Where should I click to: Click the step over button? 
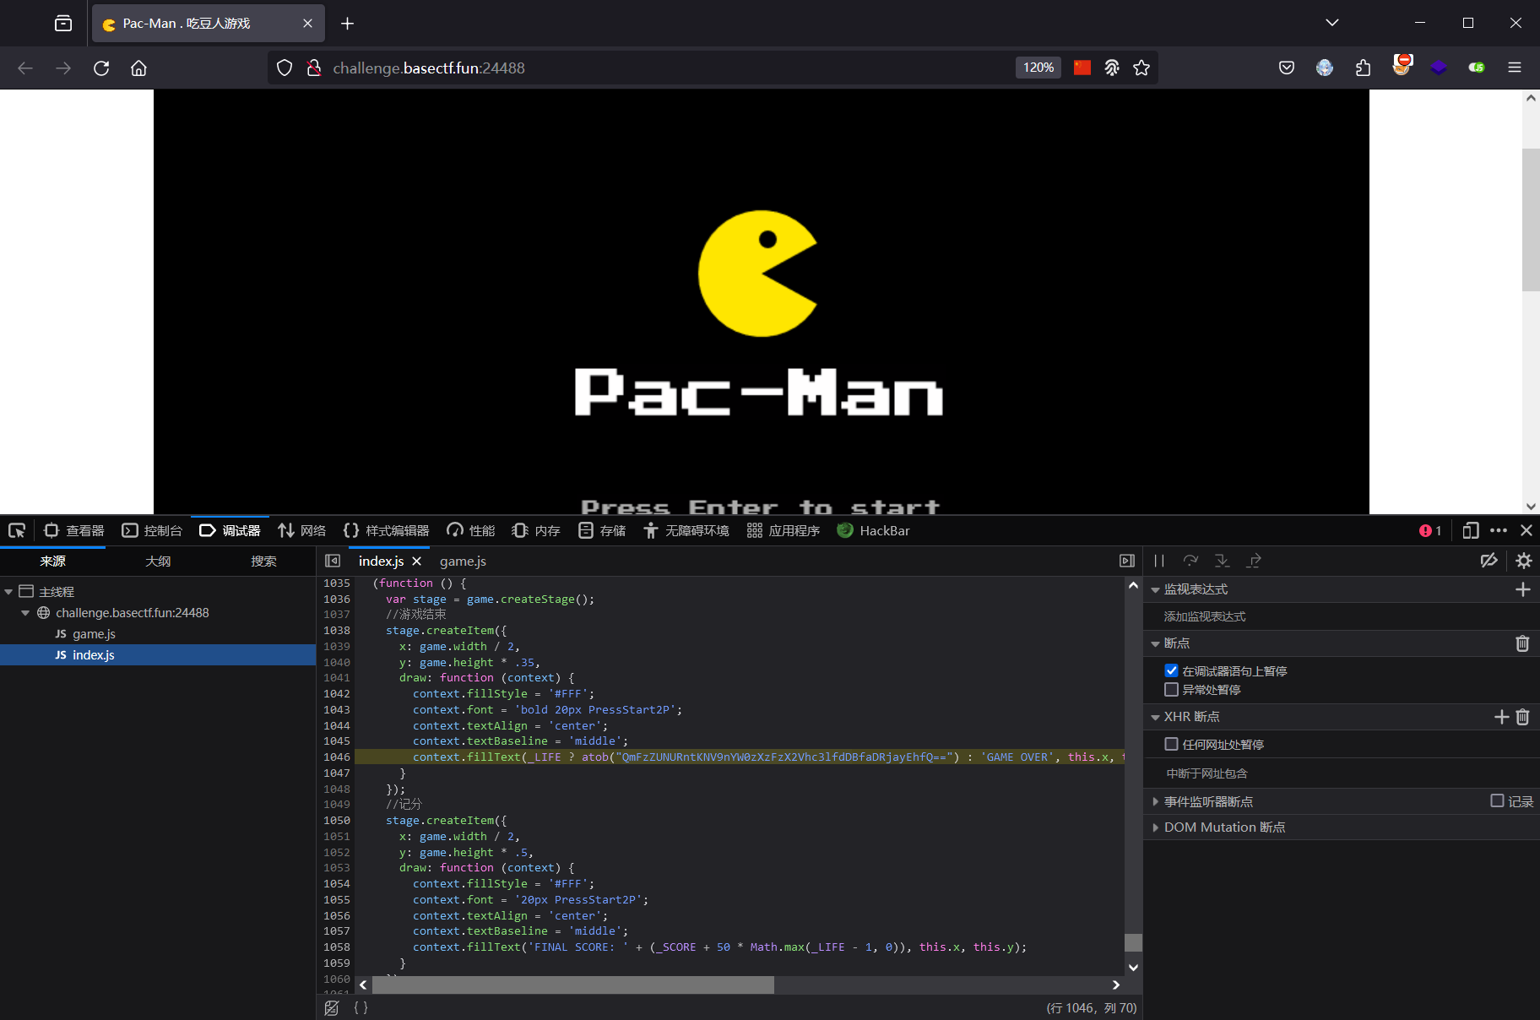1190,561
